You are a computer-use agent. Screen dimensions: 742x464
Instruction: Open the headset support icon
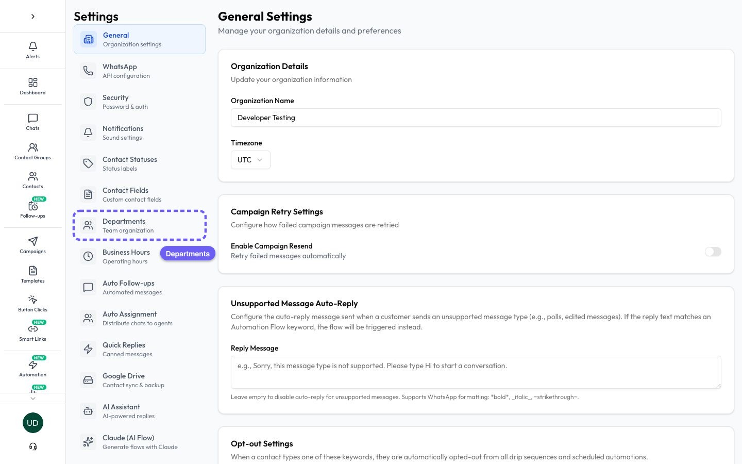[32, 446]
